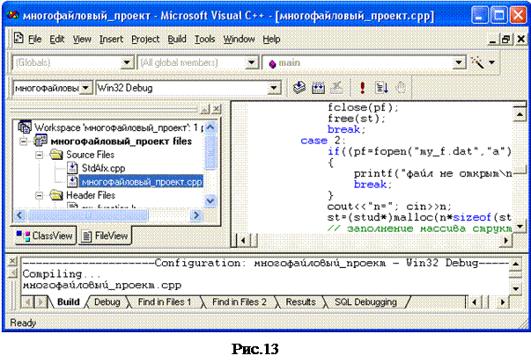
Task: Select the Find in Files 1 tab
Action: [165, 301]
